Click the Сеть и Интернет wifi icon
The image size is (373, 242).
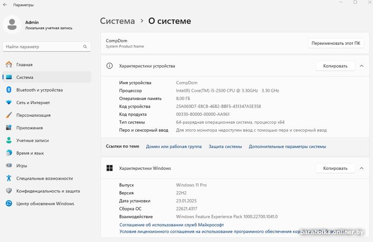pyautogui.click(x=9, y=102)
